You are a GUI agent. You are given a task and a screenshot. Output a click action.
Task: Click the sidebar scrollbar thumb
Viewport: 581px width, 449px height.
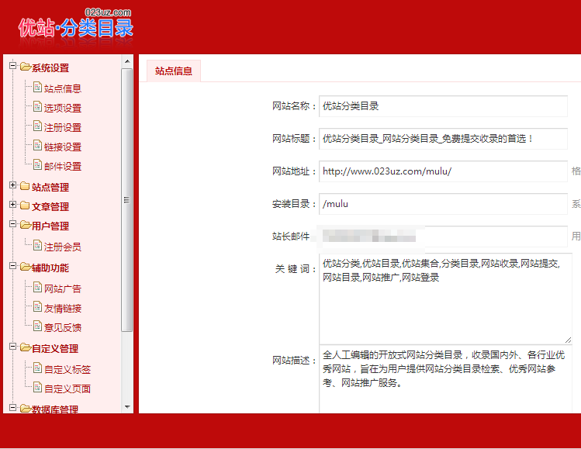coord(127,200)
